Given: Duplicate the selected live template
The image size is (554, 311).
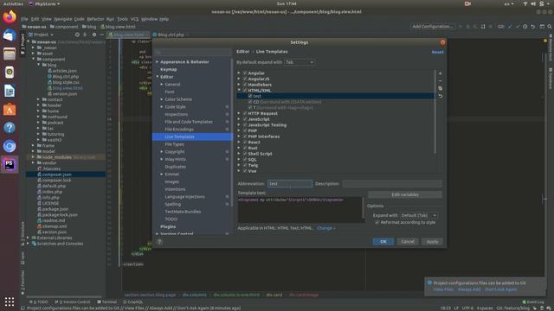Looking at the screenshot, I should 441,88.
